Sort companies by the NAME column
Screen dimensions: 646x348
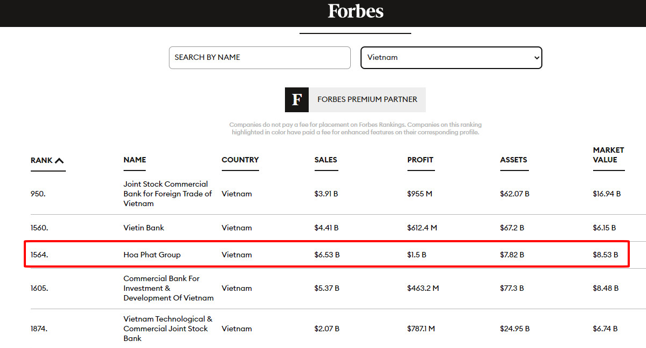134,160
